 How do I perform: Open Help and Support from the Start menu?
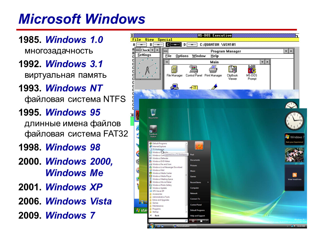tap(197, 216)
